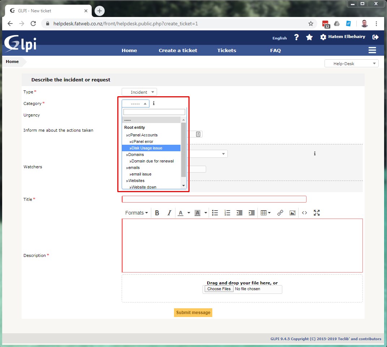Insert a numbered list
Viewport: 387px width, 347px height.
(227, 213)
